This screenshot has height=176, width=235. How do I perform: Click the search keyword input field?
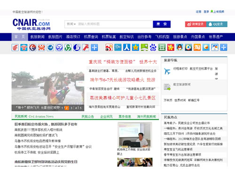pyautogui.click(x=114, y=24)
